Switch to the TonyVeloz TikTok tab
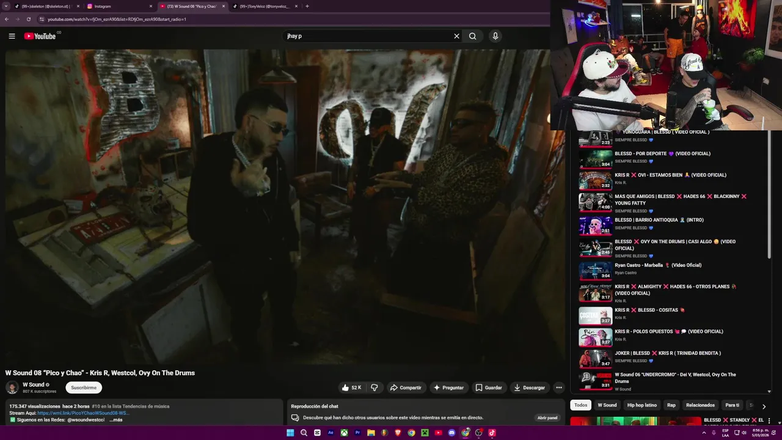The image size is (782, 440). tap(266, 6)
